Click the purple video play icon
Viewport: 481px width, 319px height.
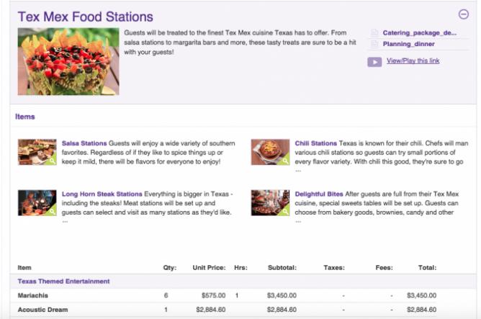374,62
